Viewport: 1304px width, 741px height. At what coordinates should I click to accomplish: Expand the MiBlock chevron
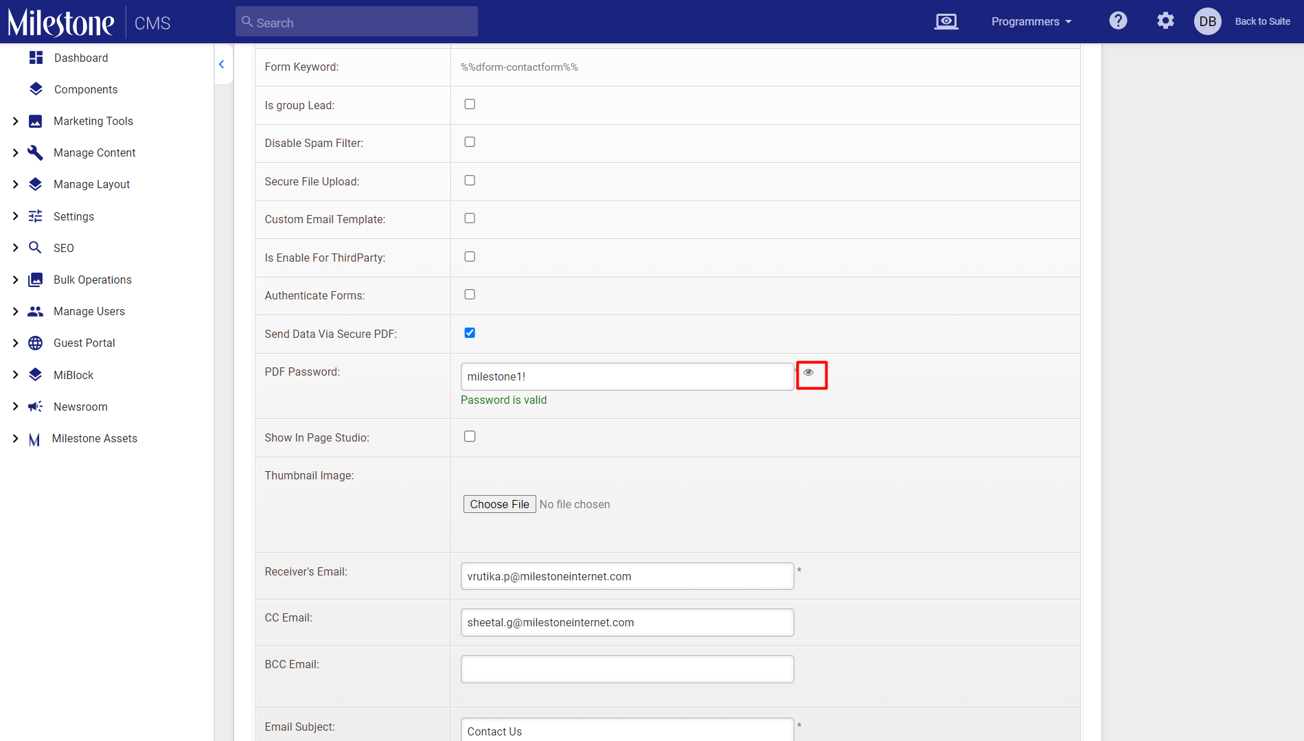click(x=15, y=375)
